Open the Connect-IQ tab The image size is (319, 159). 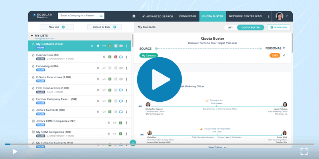tap(187, 16)
